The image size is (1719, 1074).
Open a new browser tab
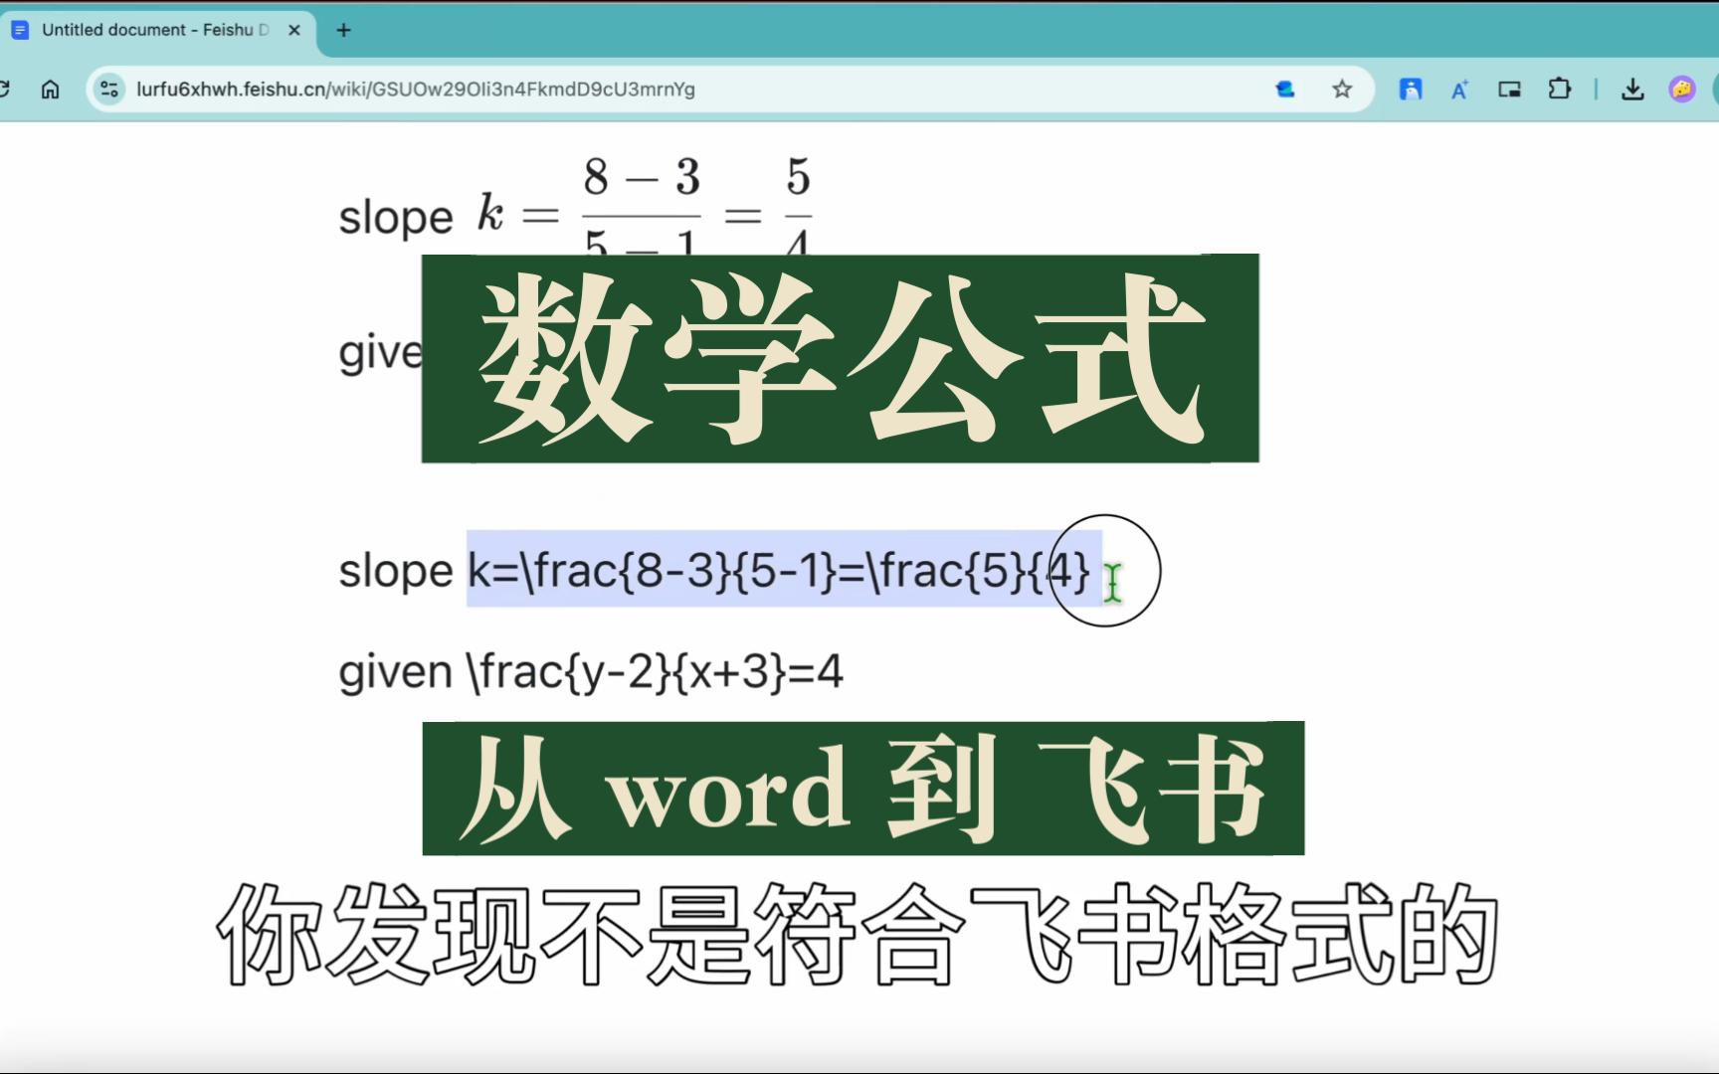click(x=342, y=30)
